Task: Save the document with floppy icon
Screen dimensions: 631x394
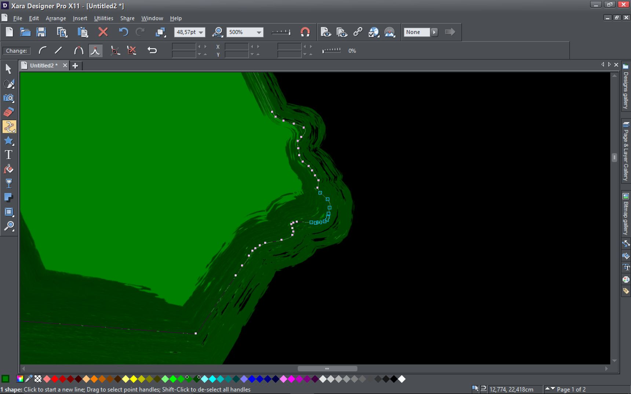Action: 41,32
